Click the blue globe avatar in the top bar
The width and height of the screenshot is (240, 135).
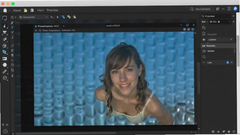[x=235, y=9]
